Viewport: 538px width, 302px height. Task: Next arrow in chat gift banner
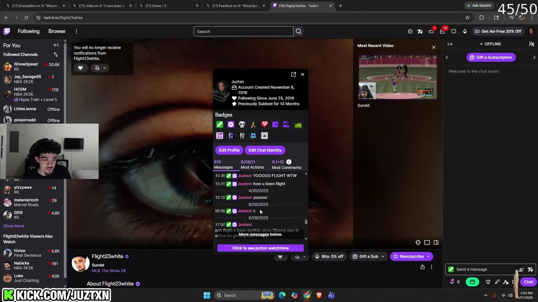point(534,57)
